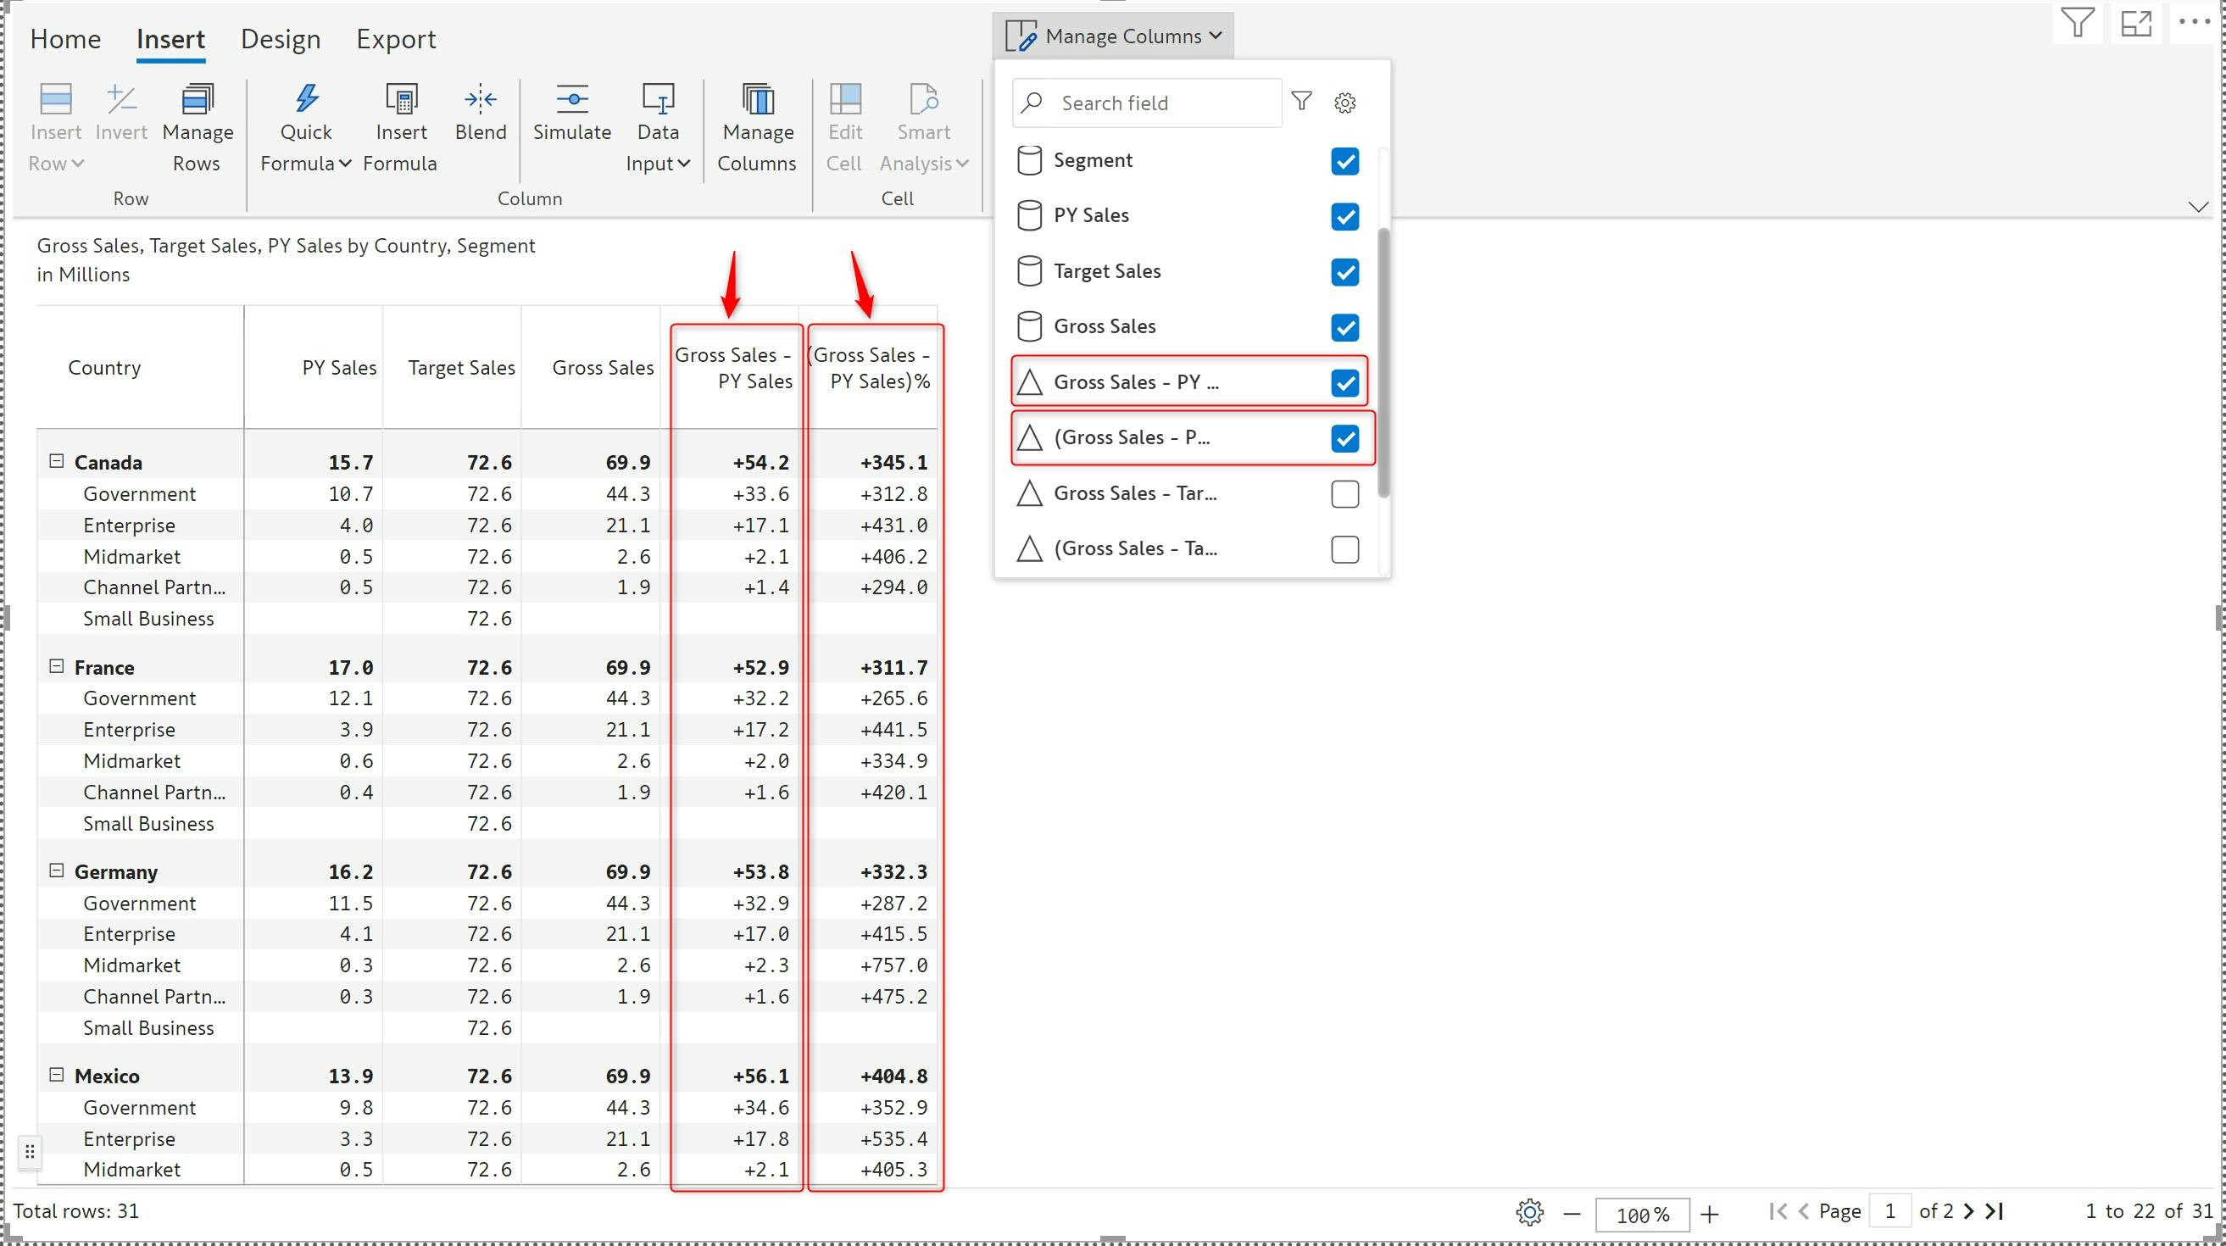Viewport: 2226px width, 1246px height.
Task: Uncheck the Target Sales checkbox
Action: tap(1344, 272)
